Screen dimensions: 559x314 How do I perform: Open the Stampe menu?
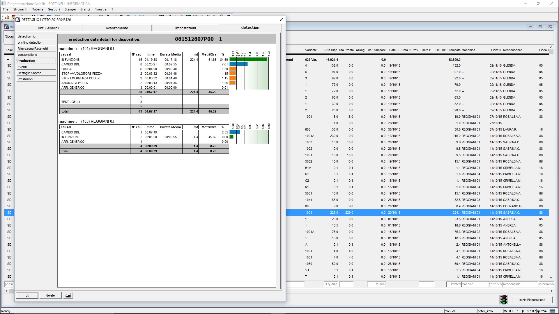70,9
